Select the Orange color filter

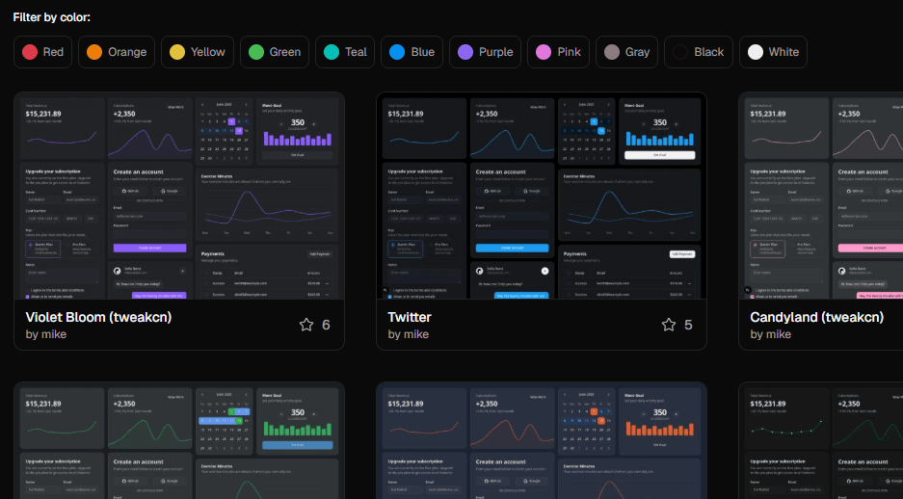point(116,52)
